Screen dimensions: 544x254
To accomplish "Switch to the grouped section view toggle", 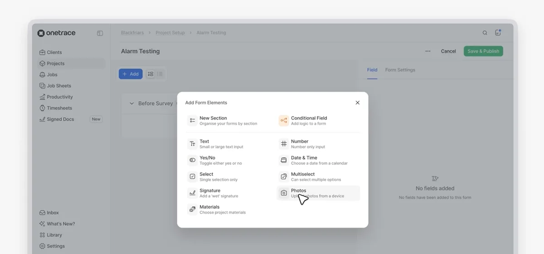I will click(151, 74).
